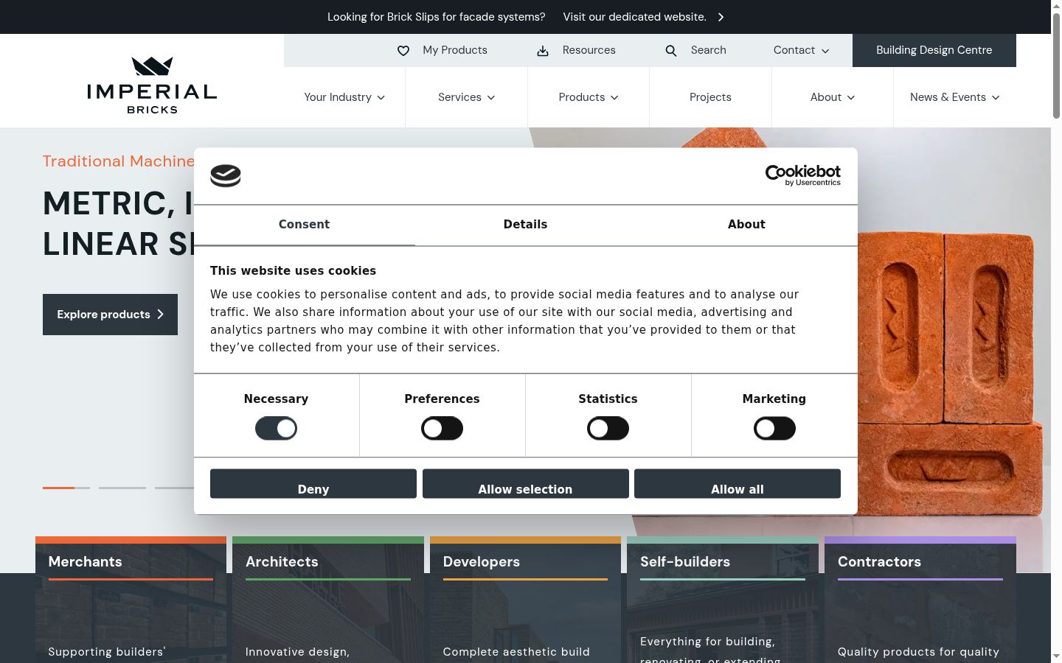Click the magnifier search icon
The image size is (1062, 663).
[671, 51]
